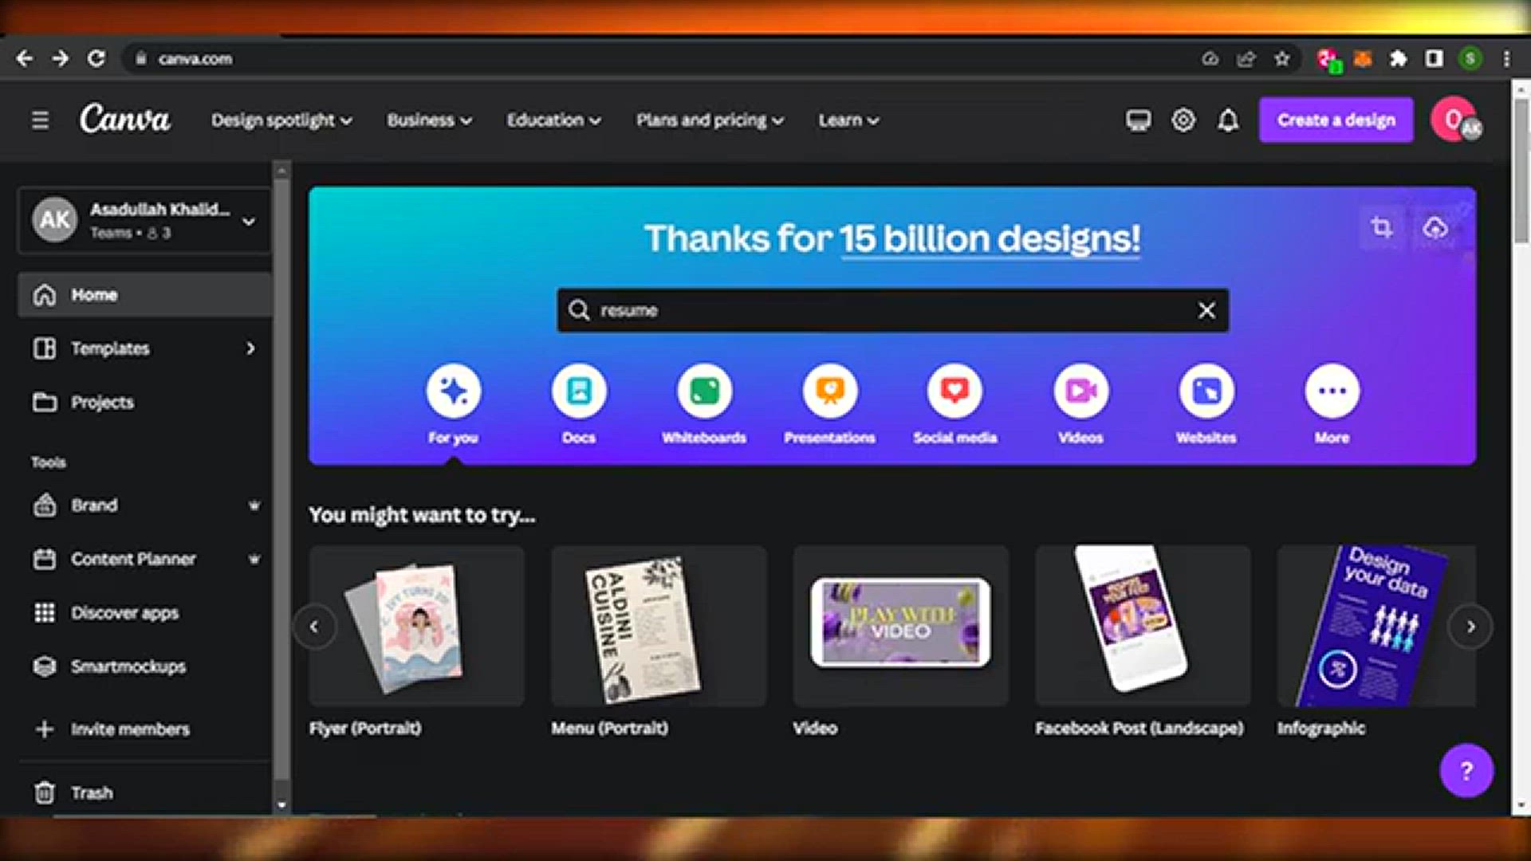Open the settings gear icon
This screenshot has height=861, width=1531.
1183,120
